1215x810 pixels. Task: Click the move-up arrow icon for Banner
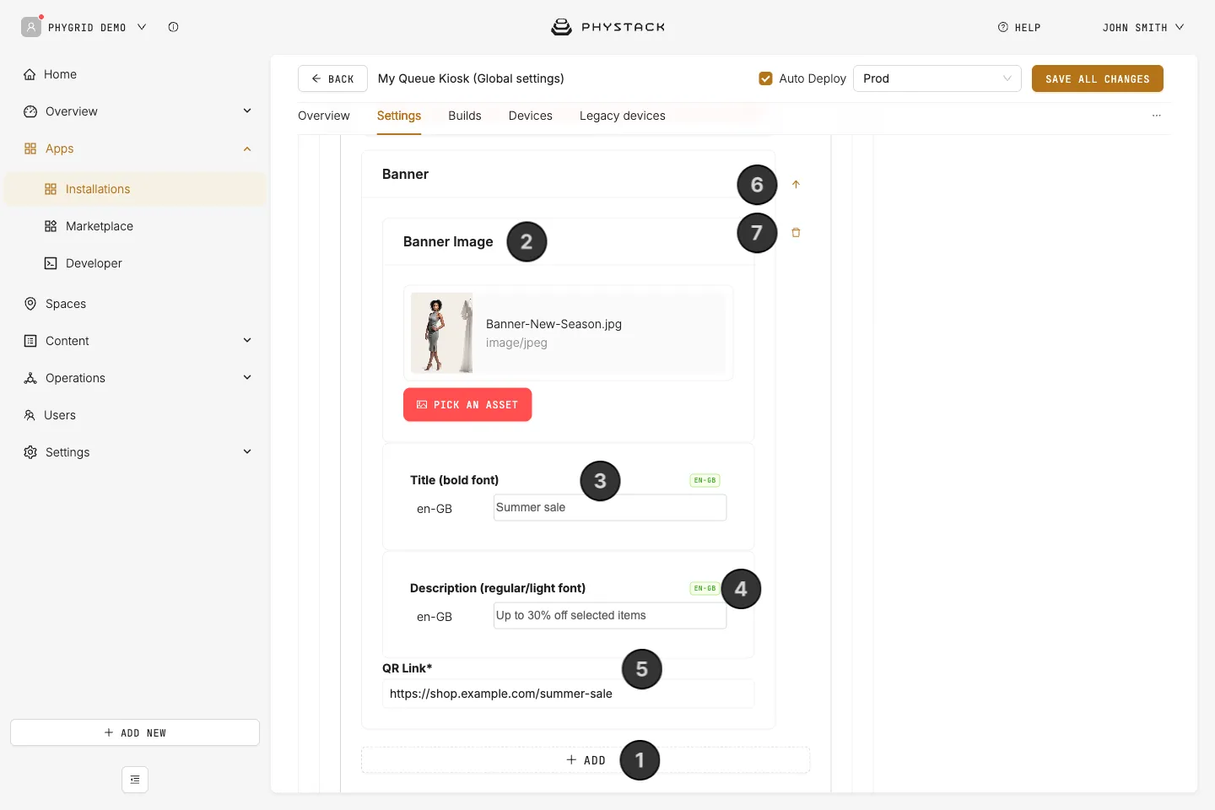[796, 184]
